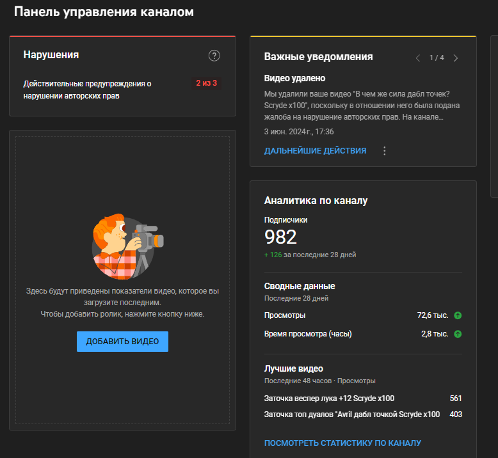Click the Просмотры 72,6 тыс. value
The image size is (498, 458).
(x=432, y=315)
